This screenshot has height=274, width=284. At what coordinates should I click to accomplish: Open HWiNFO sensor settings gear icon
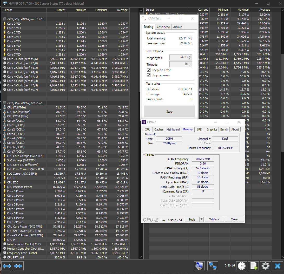pyautogui.click(x=266, y=266)
